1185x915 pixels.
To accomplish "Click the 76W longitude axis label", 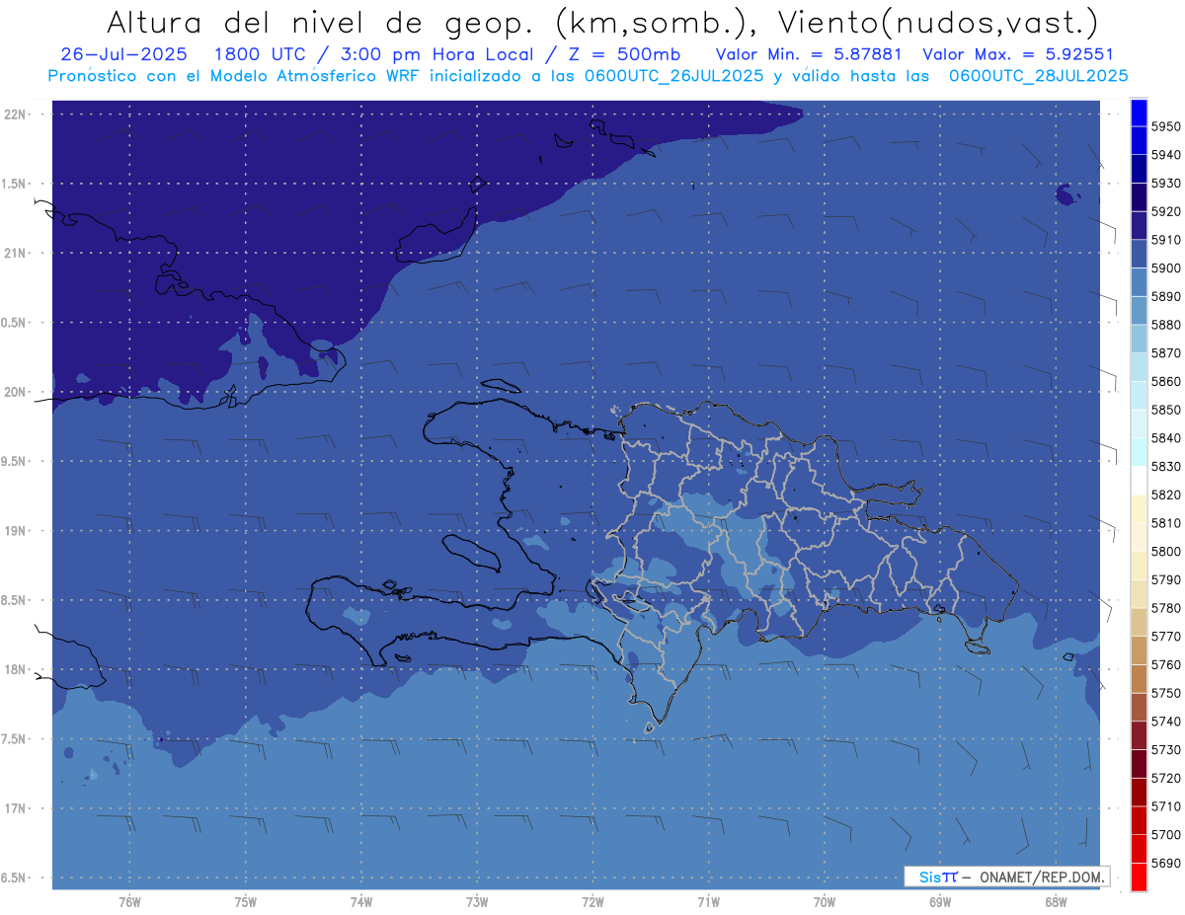I will pyautogui.click(x=129, y=901).
